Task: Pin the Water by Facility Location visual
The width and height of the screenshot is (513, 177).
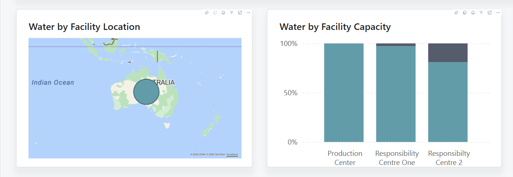Action: 206,13
